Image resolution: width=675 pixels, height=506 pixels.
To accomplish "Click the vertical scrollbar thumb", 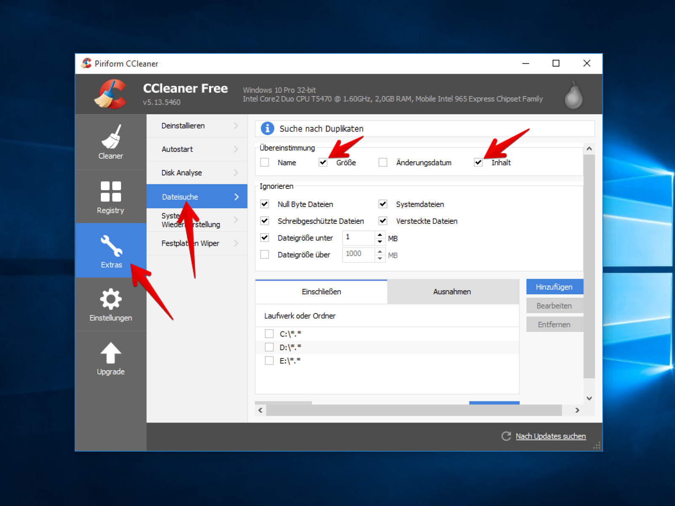I will [589, 266].
